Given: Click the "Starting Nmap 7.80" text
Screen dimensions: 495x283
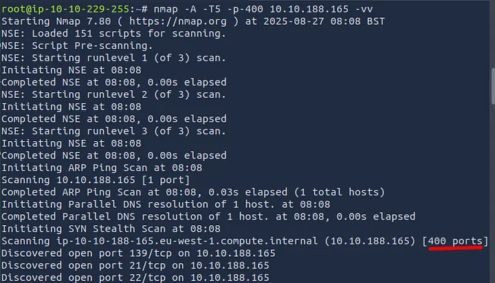Looking at the screenshot, I should click(x=54, y=20).
